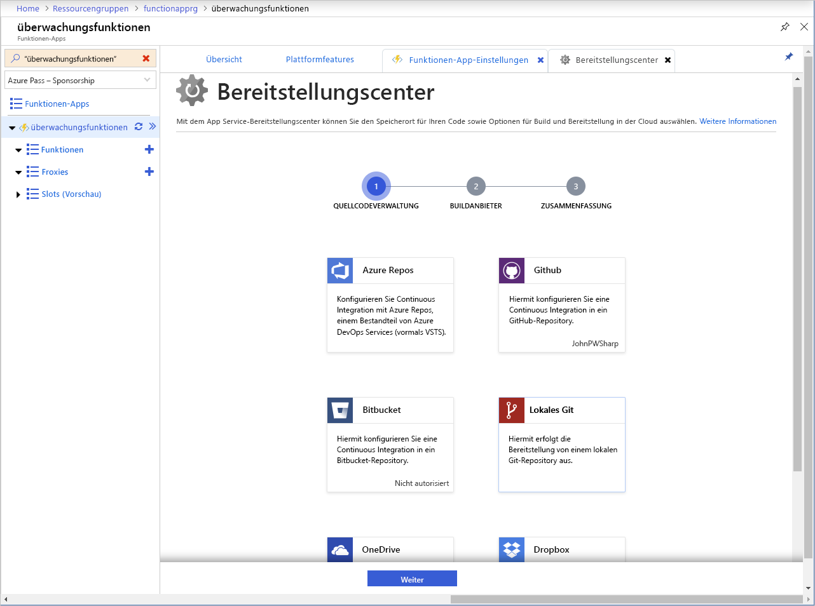The height and width of the screenshot is (606, 815).
Task: Click the Bitbucket card title text
Action: coord(381,410)
